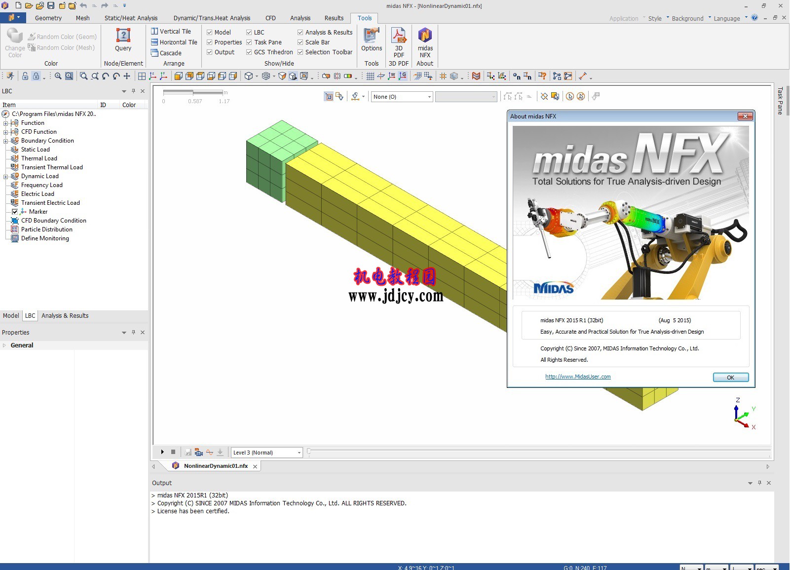Toggle the Scale Bar checkbox

click(x=300, y=42)
